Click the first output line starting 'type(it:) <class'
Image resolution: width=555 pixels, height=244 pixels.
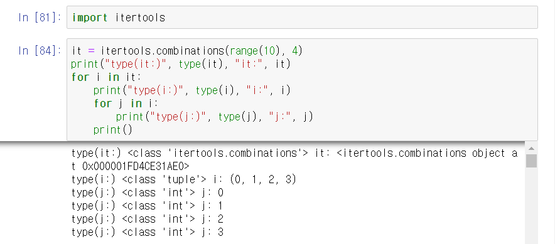294,153
